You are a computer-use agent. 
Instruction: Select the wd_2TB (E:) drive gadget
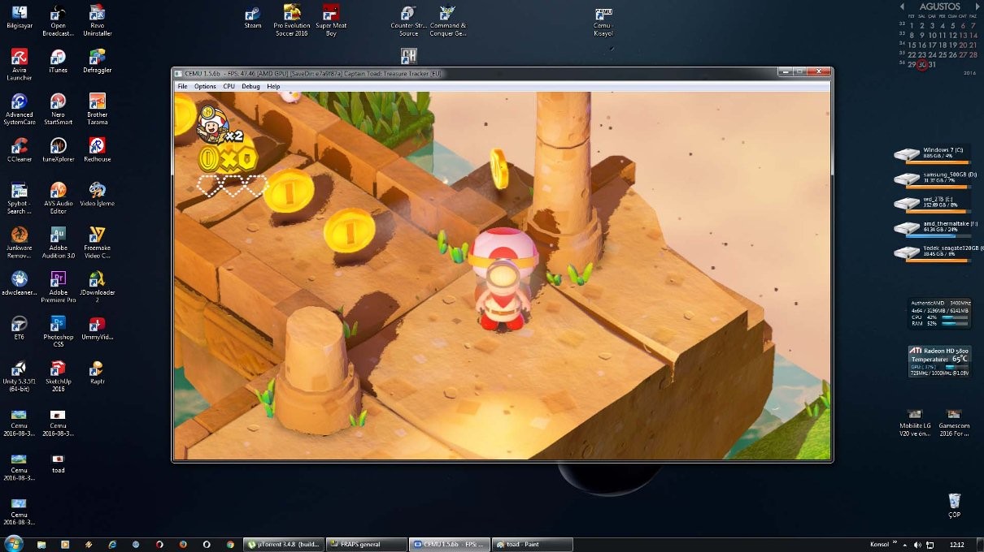pyautogui.click(x=934, y=203)
